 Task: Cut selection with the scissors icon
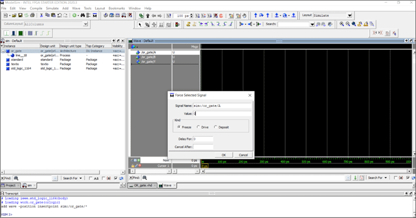point(41,15)
